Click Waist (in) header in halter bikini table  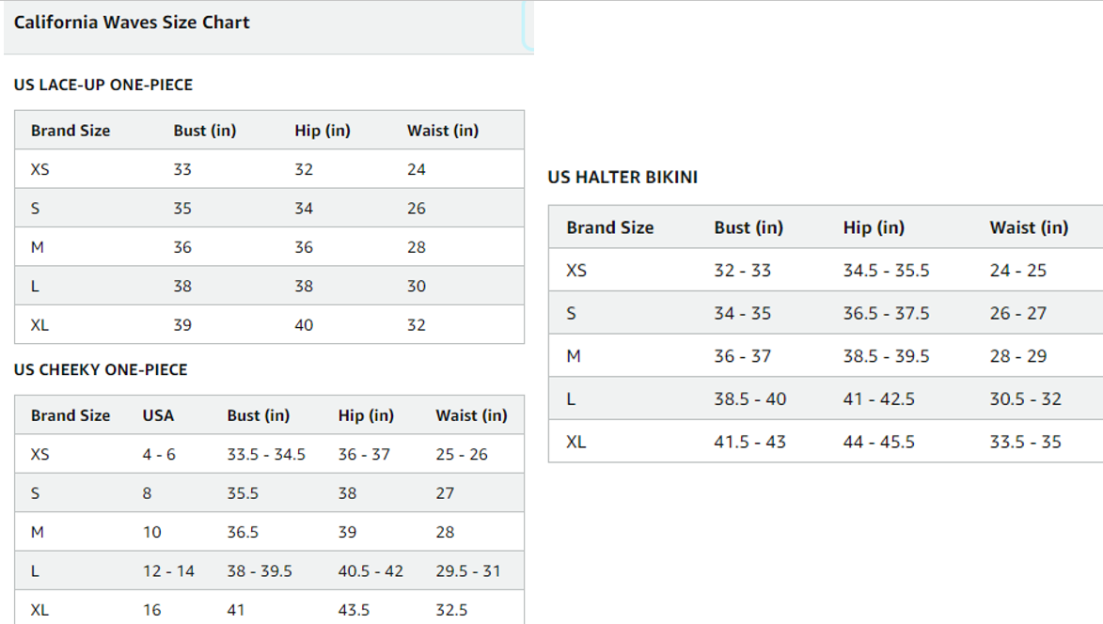point(1029,227)
